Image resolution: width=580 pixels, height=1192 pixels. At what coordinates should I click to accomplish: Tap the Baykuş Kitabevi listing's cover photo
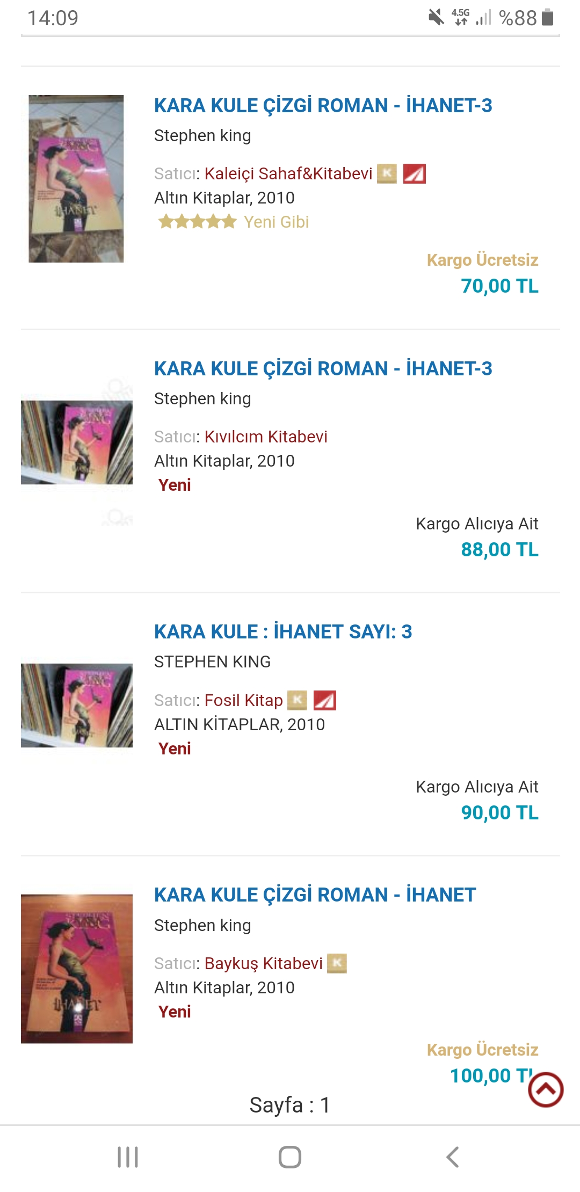tap(77, 969)
